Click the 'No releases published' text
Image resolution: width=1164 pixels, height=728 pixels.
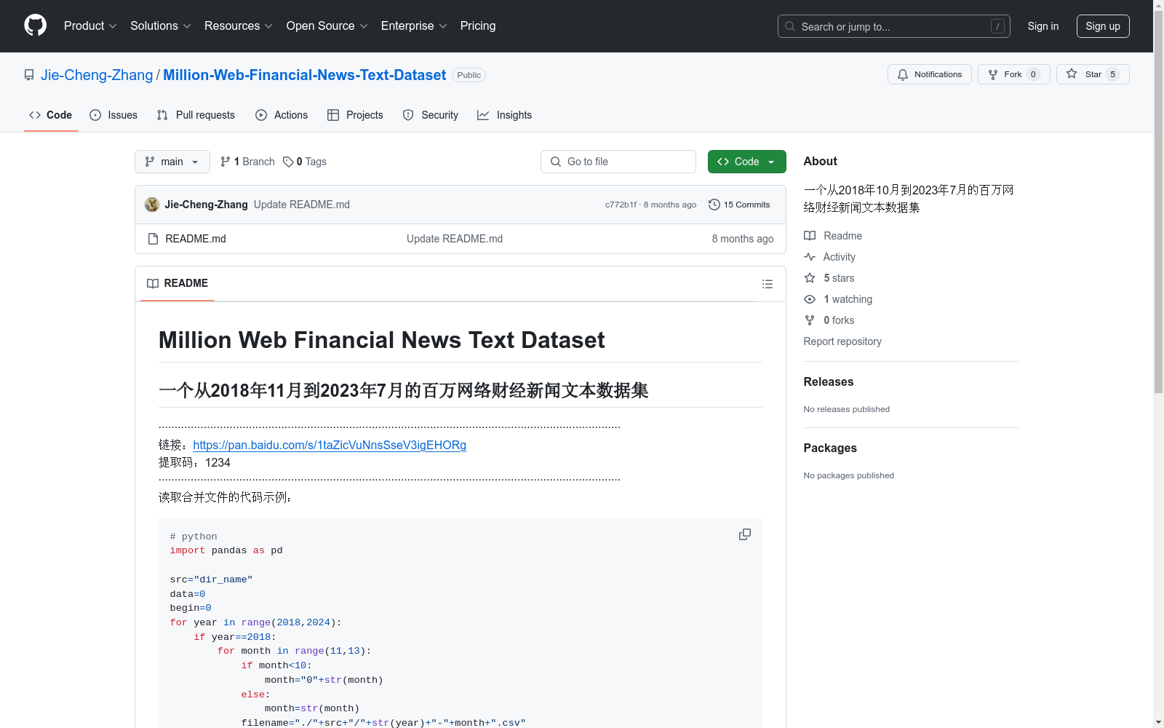click(x=847, y=409)
